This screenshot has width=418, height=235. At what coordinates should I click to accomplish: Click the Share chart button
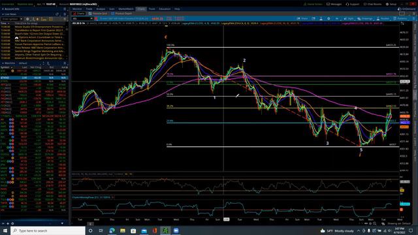coord(302,19)
